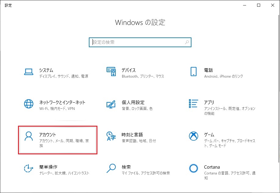280x193 pixels.
Task: Open the 個人用設定 paintbrush icon
Action: 111,104
